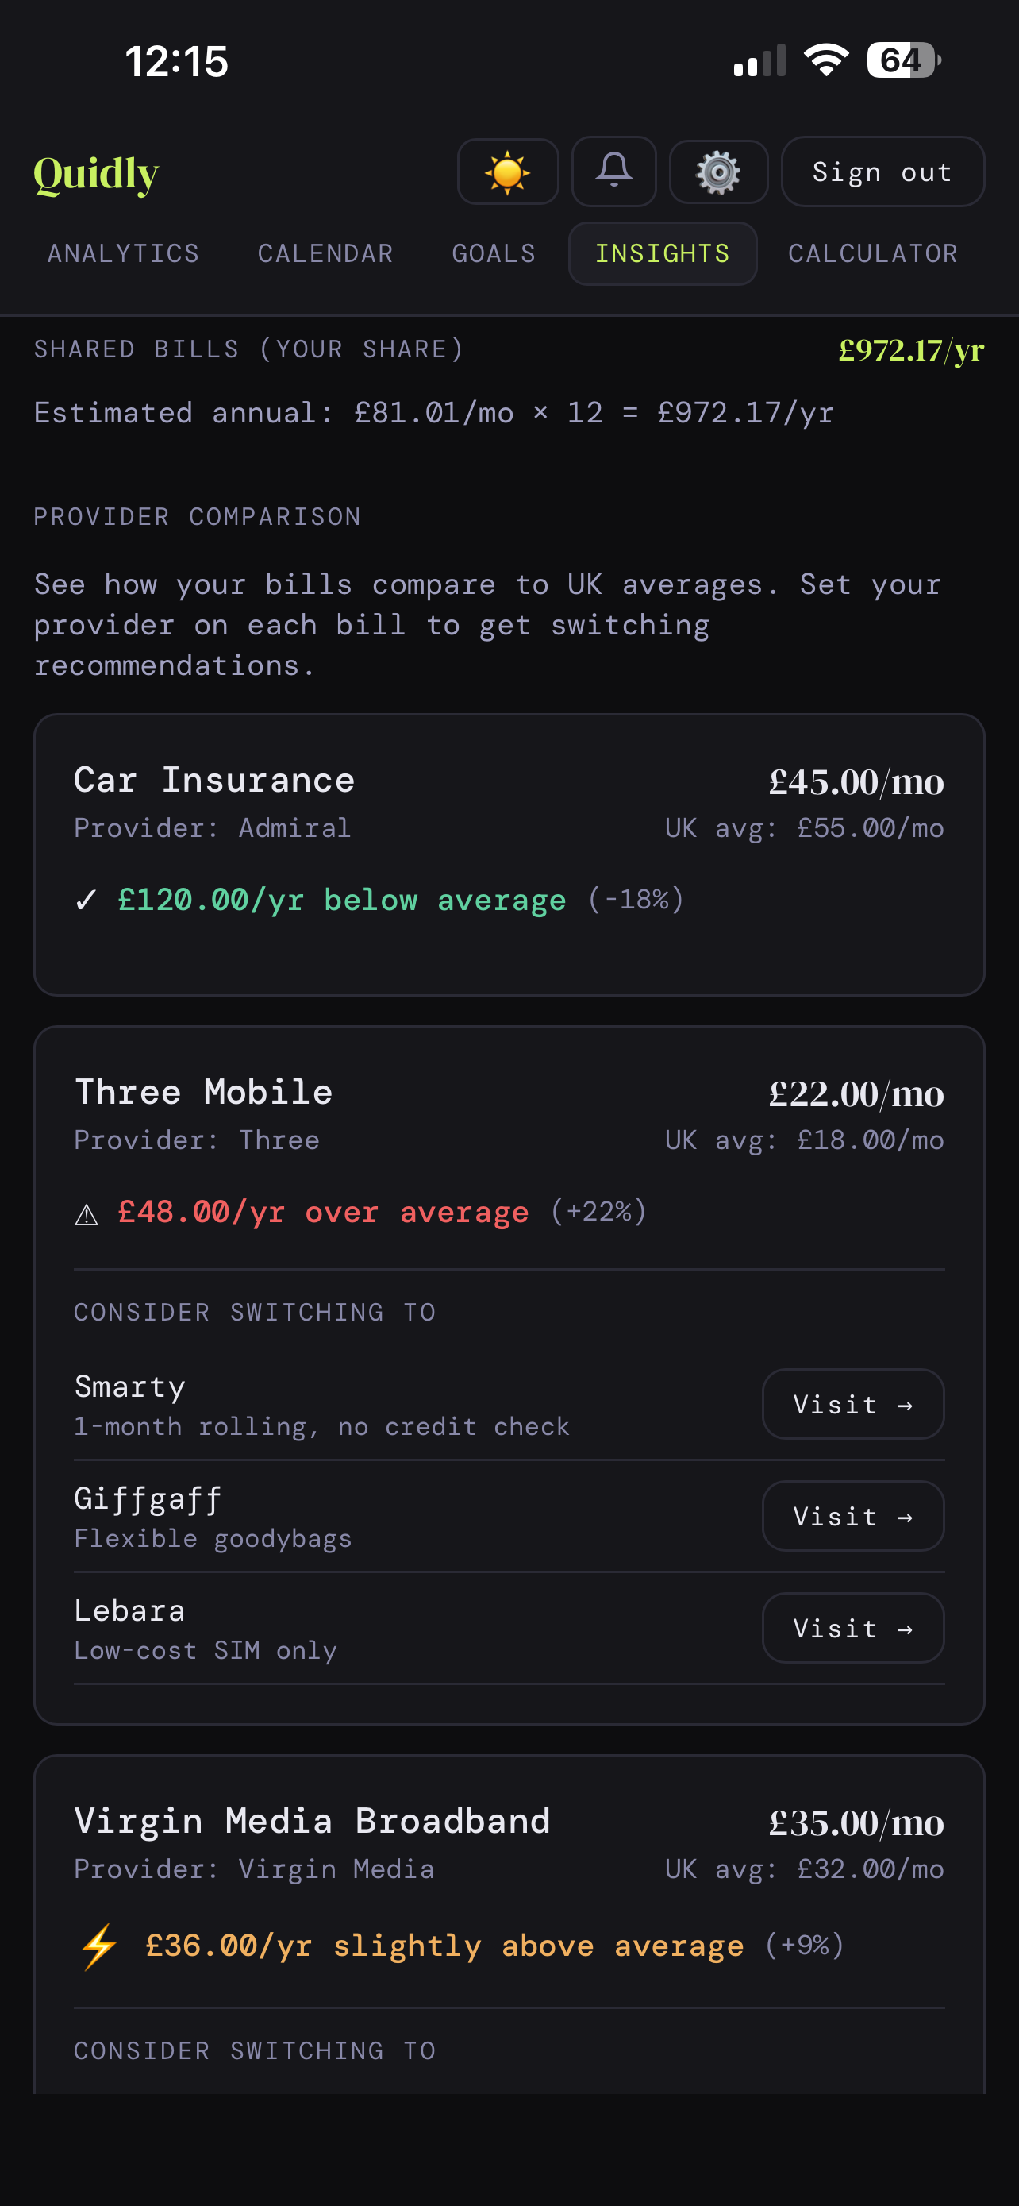Screen dimensions: 1019x2206
Task: Click the £972.17/yr annual total
Action: [x=910, y=349]
